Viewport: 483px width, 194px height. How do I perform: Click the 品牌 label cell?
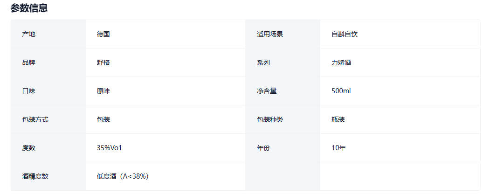[28, 62]
